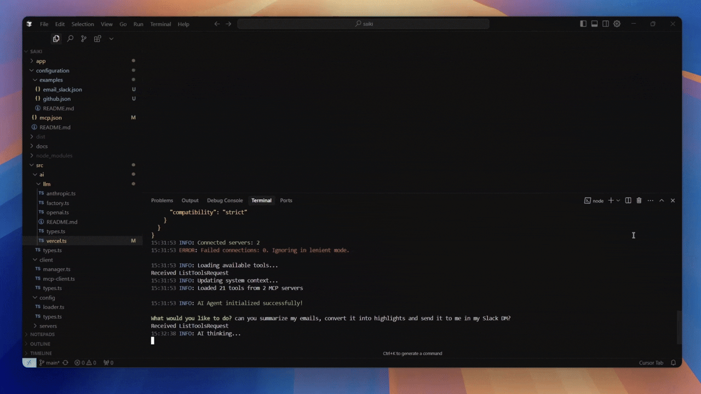Screen dimensions: 701x394
Task: Click the Cursor Tab status button
Action: [651, 363]
